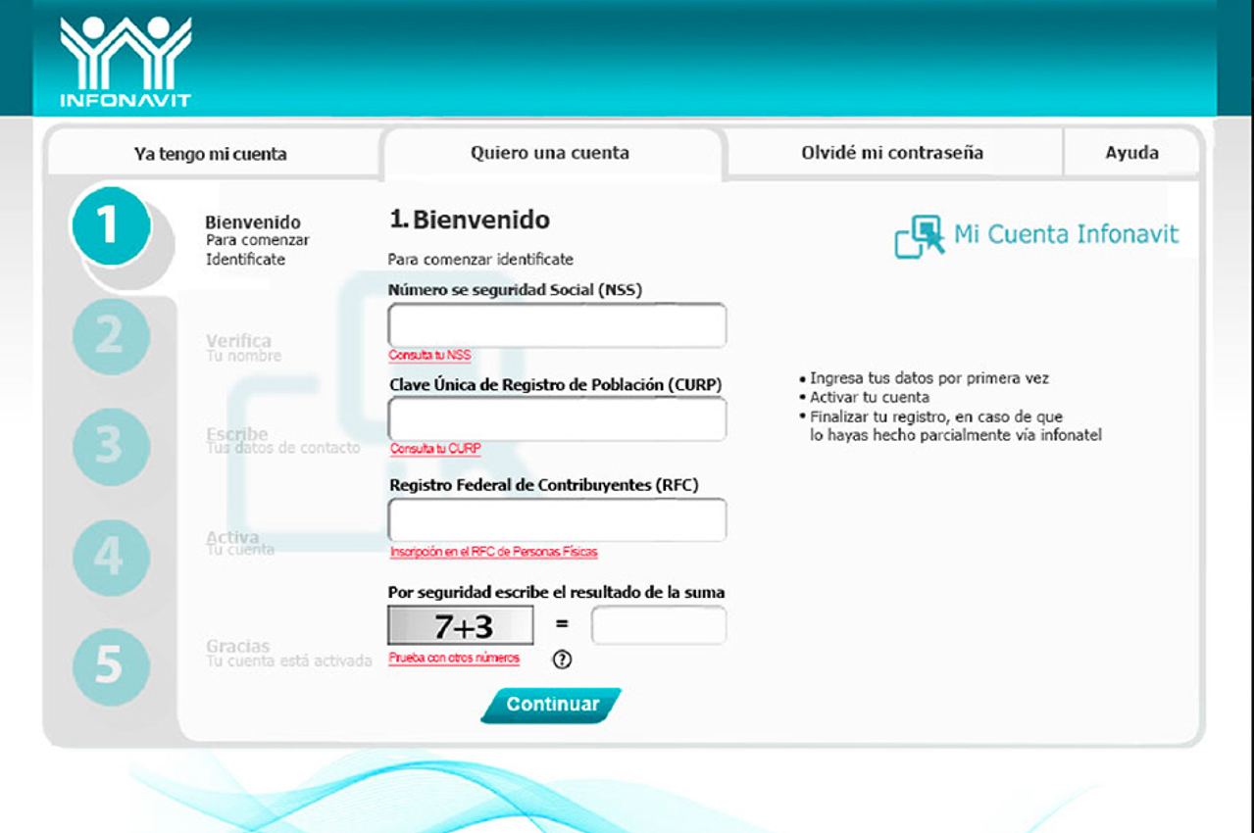Select step 3 Escribe circle
The width and height of the screenshot is (1255, 833).
point(110,446)
